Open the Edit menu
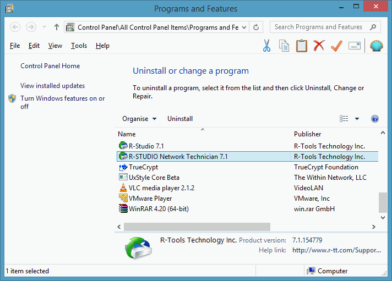This screenshot has width=392, height=281. tap(34, 46)
